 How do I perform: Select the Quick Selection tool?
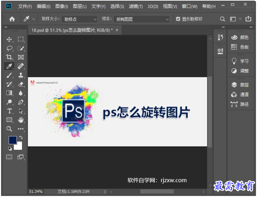(x=21, y=48)
